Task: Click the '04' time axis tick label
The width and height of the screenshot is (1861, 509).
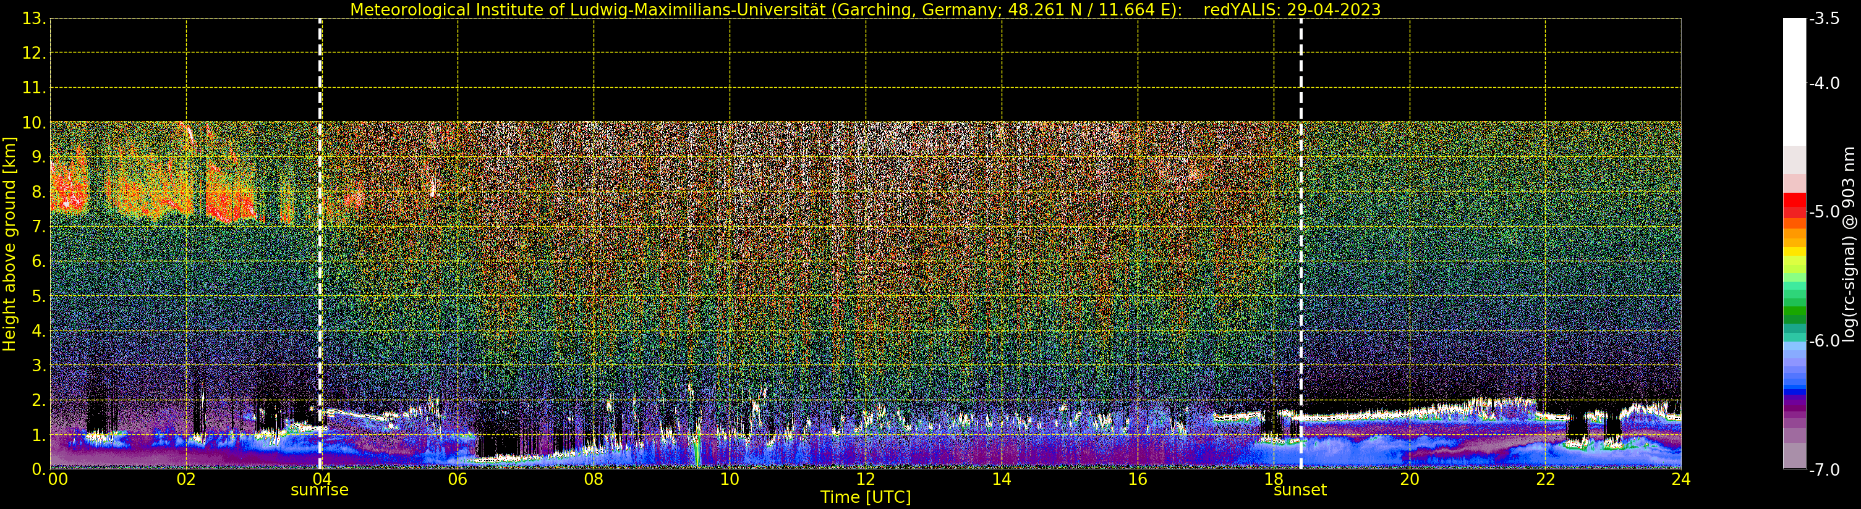Action: 322,479
